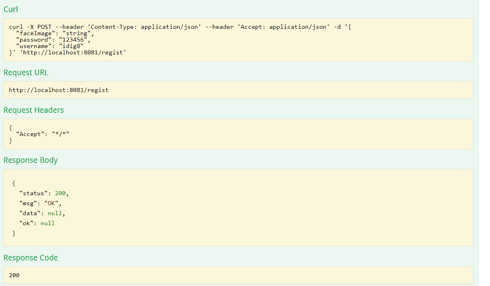Click the username idig8 line in curl
Viewport: 490px width, 286px height.
50,46
